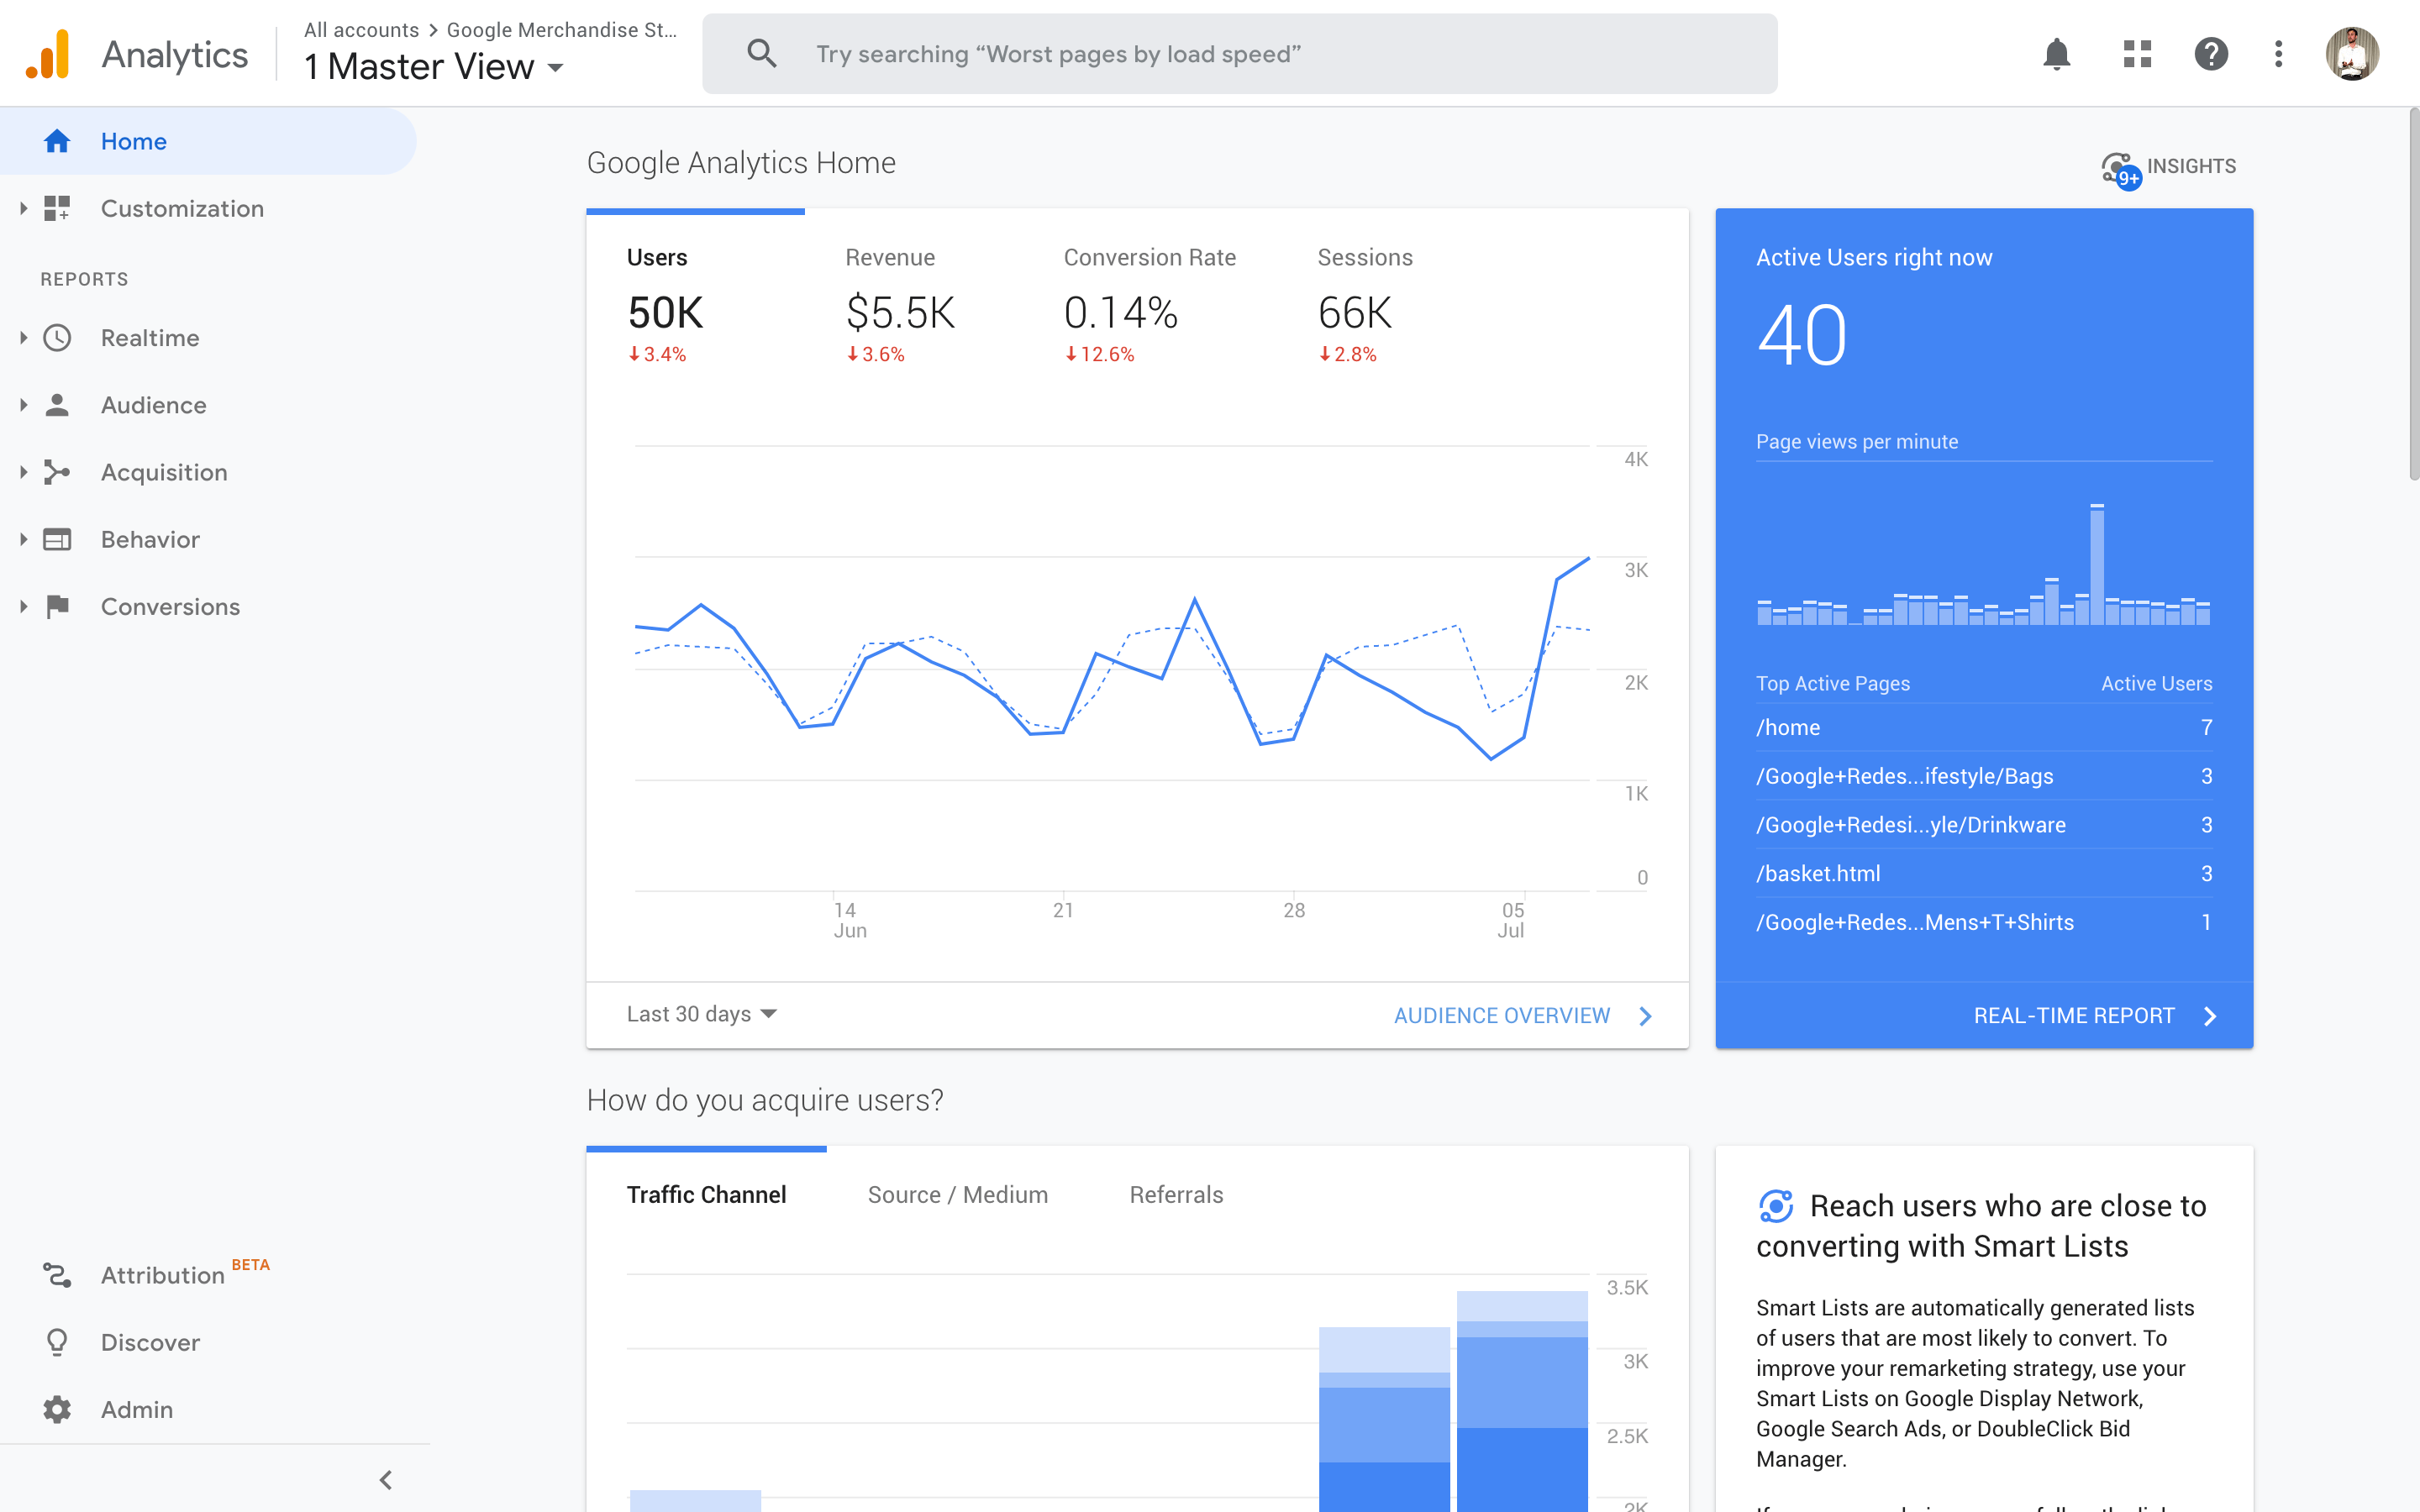This screenshot has height=1512, width=2420.
Task: Click the Attribution path icon
Action: (57, 1275)
